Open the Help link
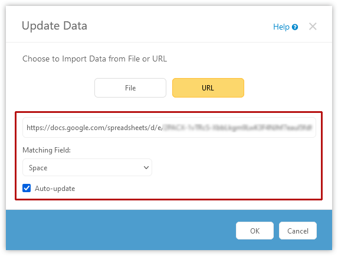 [281, 27]
